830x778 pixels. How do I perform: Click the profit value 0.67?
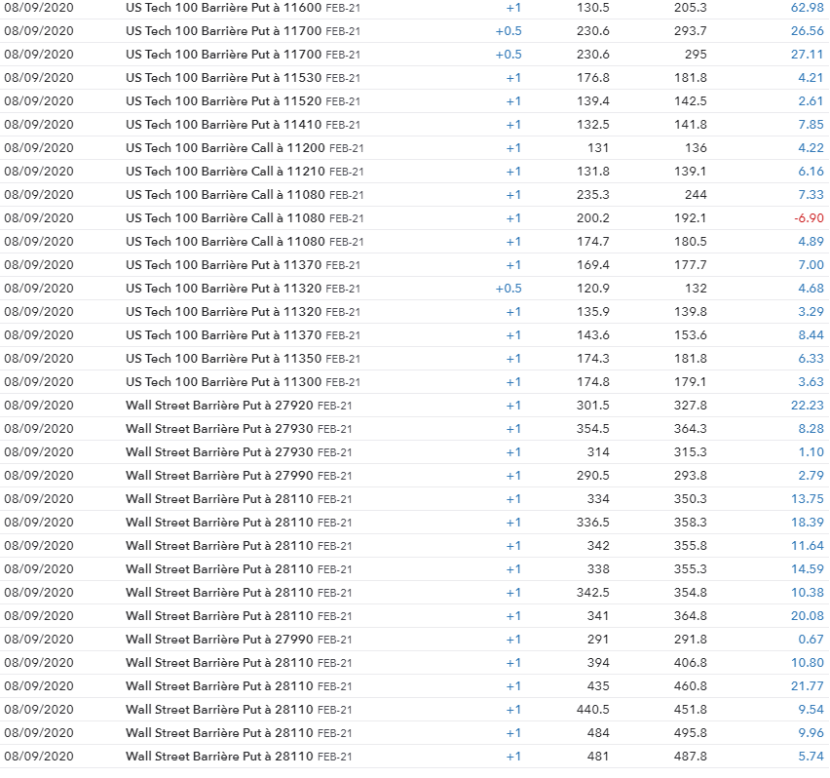(811, 640)
